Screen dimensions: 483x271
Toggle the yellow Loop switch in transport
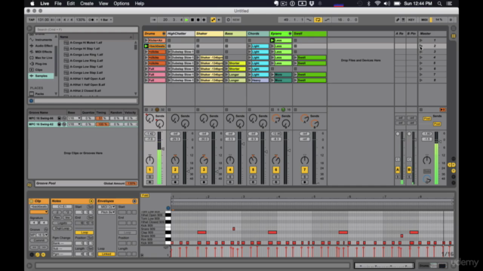click(318, 20)
